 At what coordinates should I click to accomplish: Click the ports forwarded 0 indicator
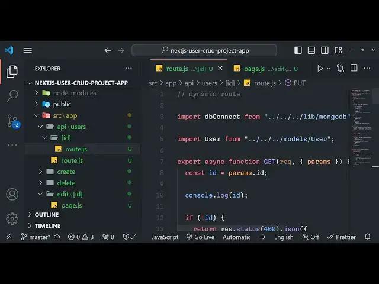108,237
